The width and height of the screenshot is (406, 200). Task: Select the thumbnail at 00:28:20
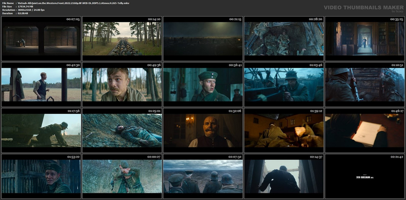pyautogui.click(x=284, y=39)
